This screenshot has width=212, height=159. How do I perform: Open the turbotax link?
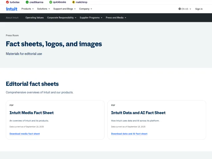pos(13,2)
